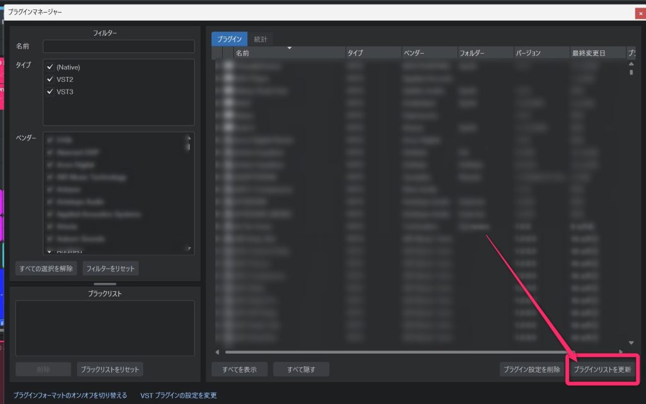Image resolution: width=646 pixels, height=404 pixels.
Task: Select the プラグイン tab
Action: pos(229,39)
